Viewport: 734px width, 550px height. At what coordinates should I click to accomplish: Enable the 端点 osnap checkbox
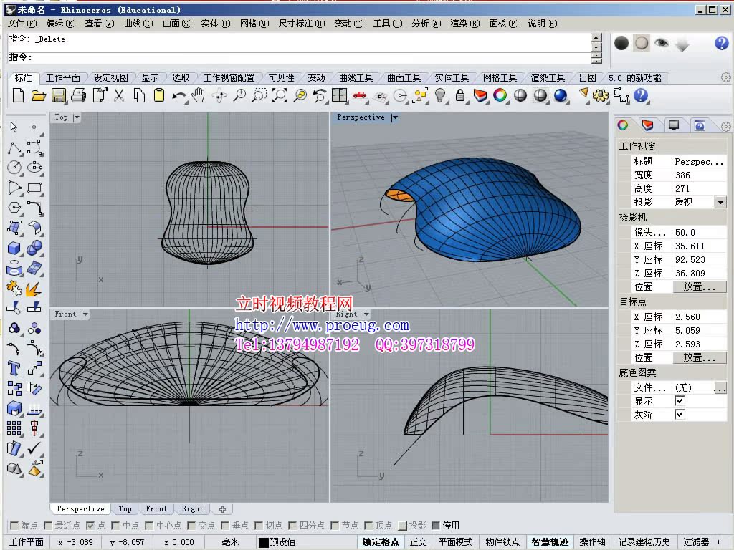point(14,526)
